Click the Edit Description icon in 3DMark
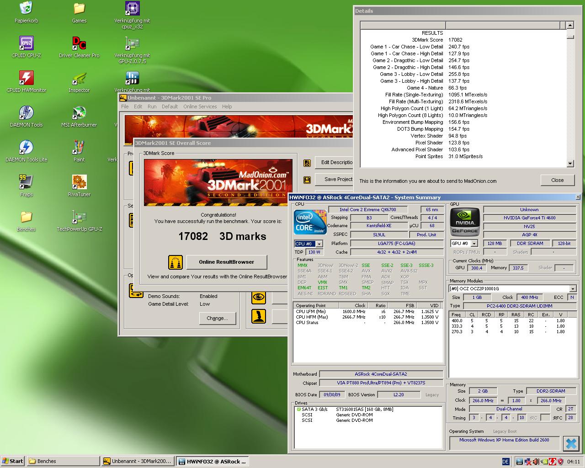This screenshot has width=585, height=468. (x=307, y=163)
